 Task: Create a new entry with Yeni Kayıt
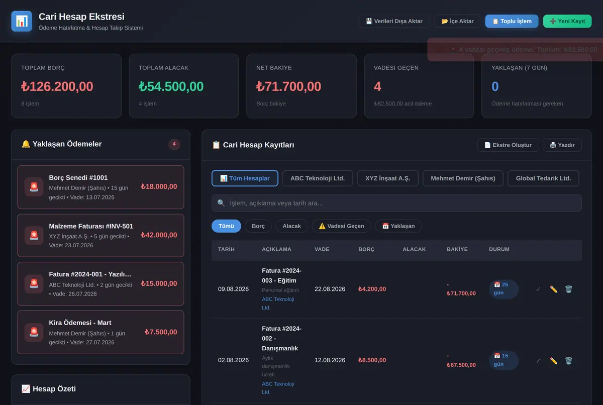[x=567, y=21]
